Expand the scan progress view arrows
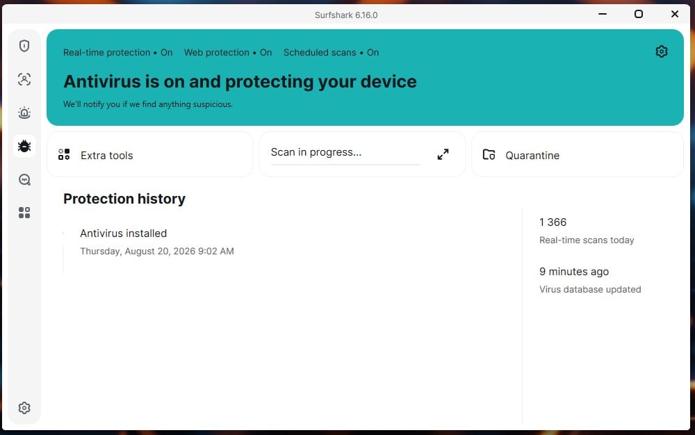Viewport: 695px width, 435px height. [x=443, y=154]
